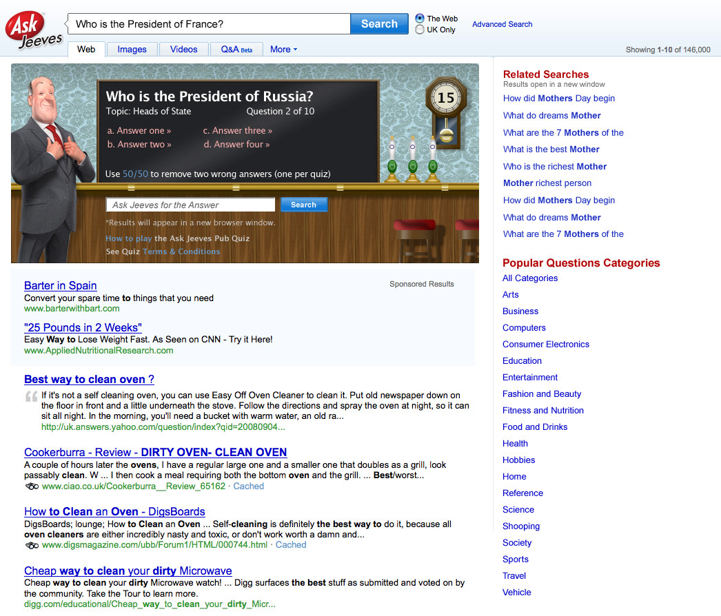Open first How did Mothers Day begin

(559, 99)
